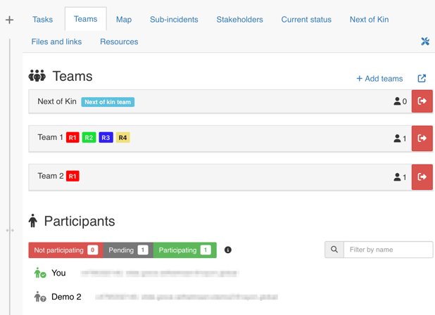Click the Add teams link

[379, 79]
